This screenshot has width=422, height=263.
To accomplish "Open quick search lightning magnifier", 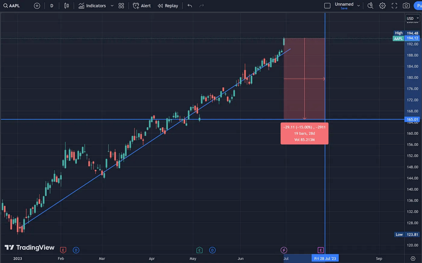I will [x=370, y=6].
